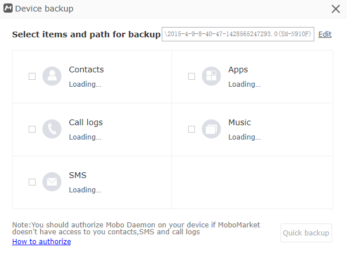Click the SMS envelope icon
Screen dimensions: 347x255
click(52, 182)
